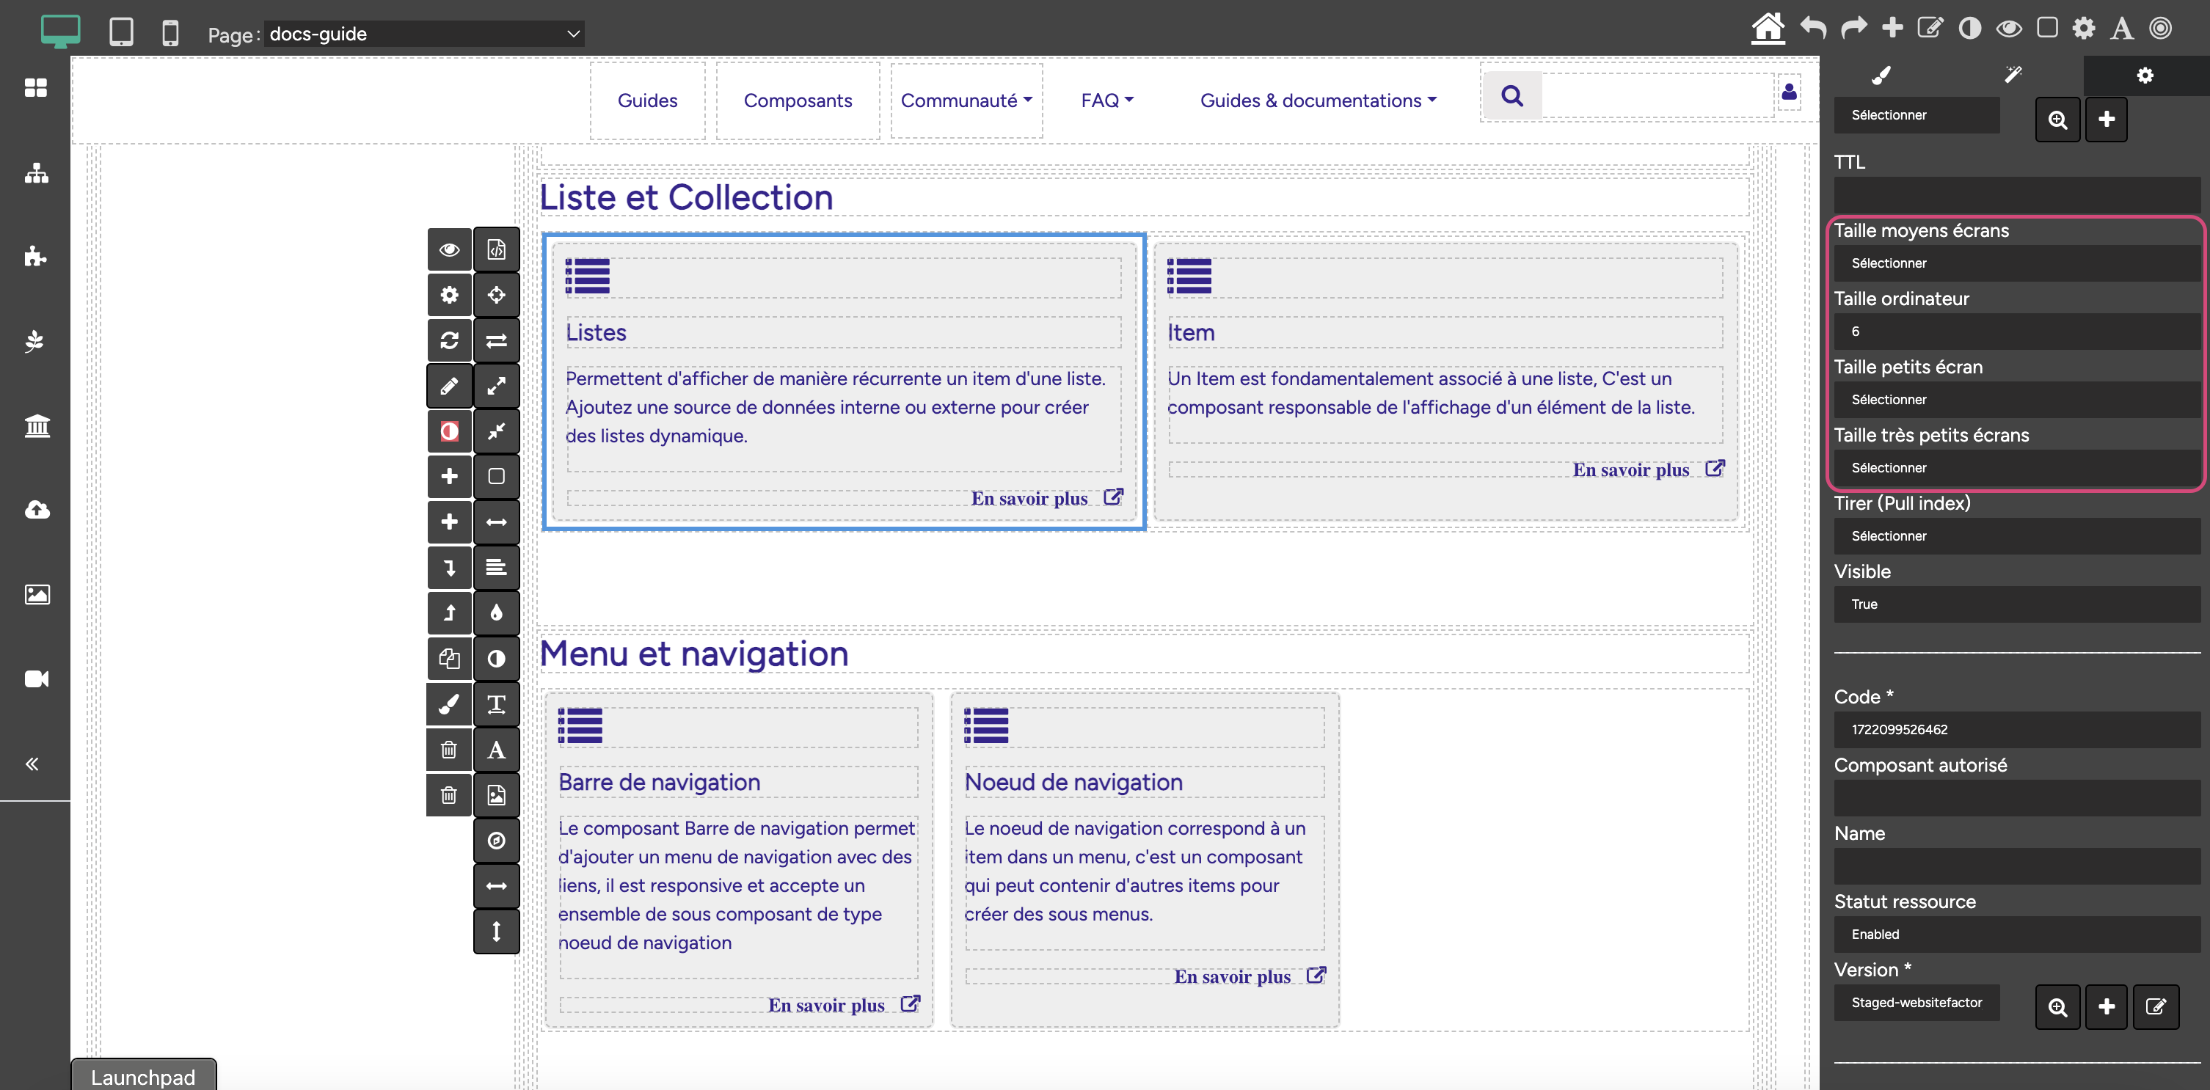
Task: Open the magic wand tab in right panel
Action: 2013,76
